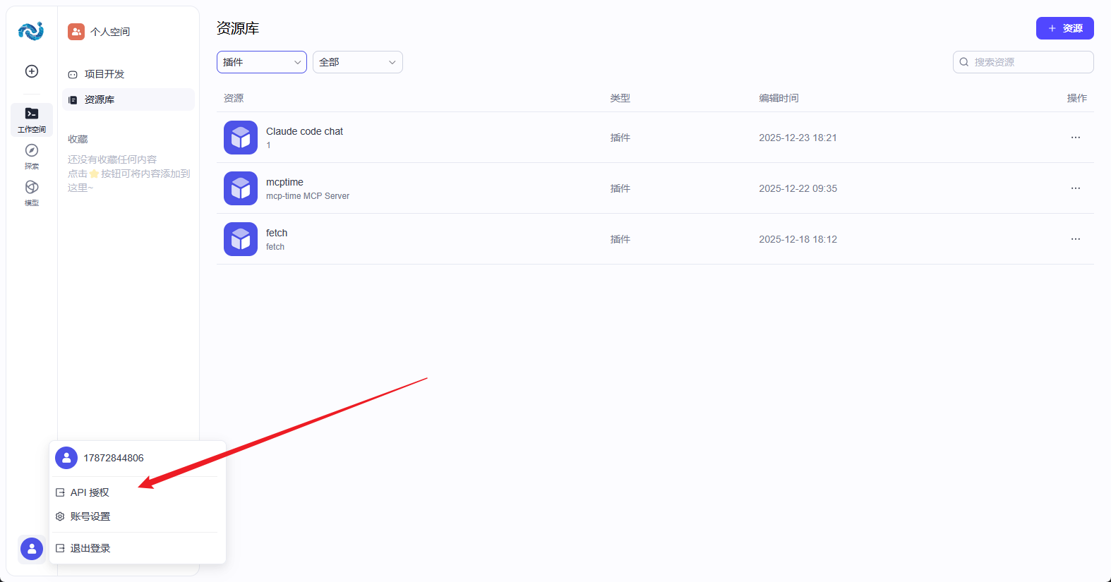
Task: Expand the 全部 filter dropdown
Action: 357,62
